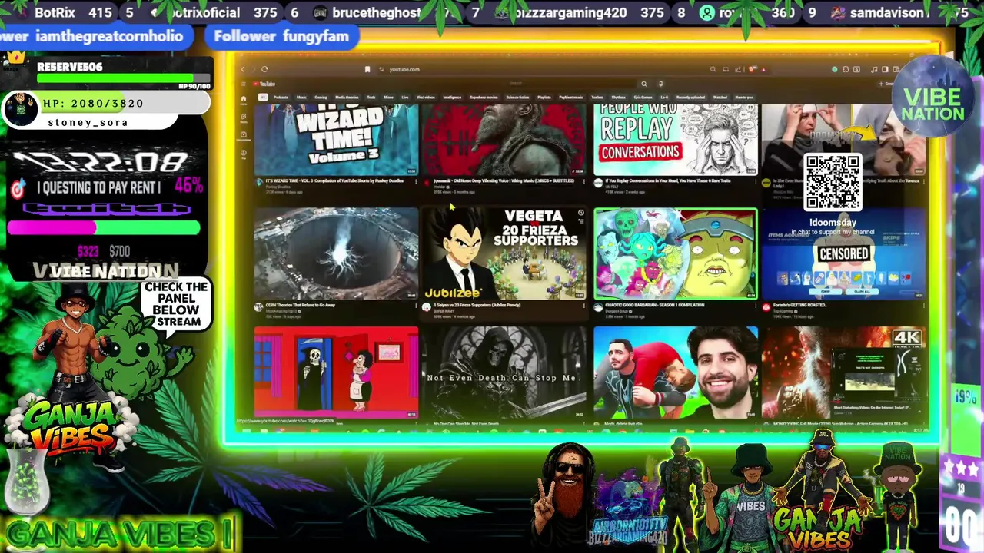The width and height of the screenshot is (984, 553).
Task: Open Vegeta 20 Frieza Supporters thumbnail
Action: (x=504, y=253)
